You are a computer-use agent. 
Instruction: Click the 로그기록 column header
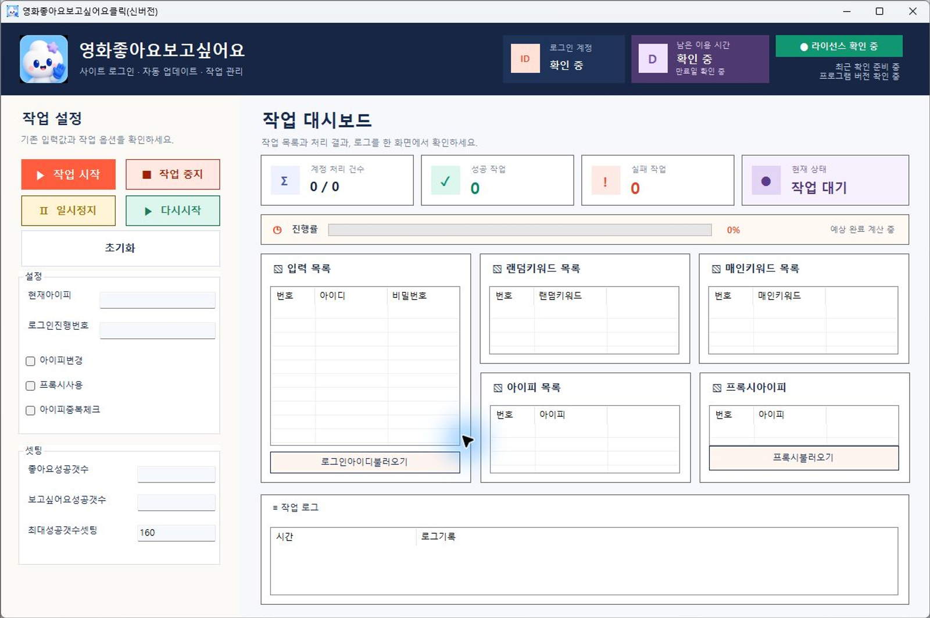coord(657,537)
